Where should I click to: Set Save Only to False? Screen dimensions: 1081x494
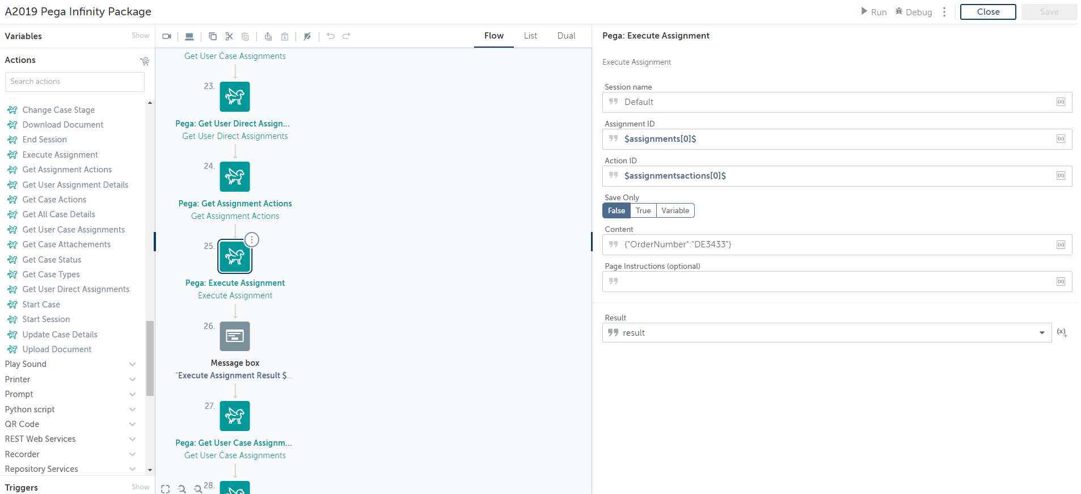[616, 210]
